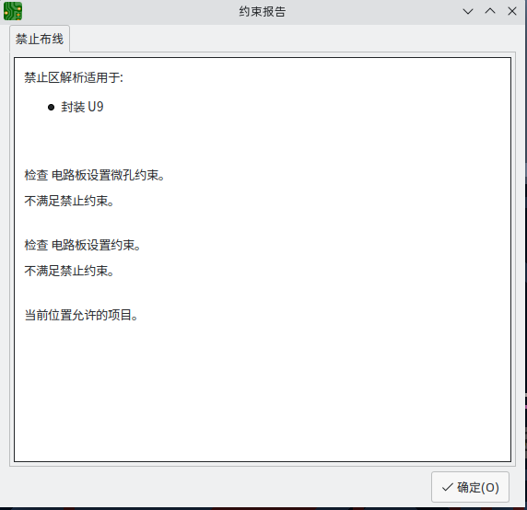Switch to the 禁止布线 tab
Viewport: 527px width, 510px height.
pyautogui.click(x=40, y=39)
